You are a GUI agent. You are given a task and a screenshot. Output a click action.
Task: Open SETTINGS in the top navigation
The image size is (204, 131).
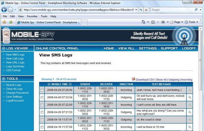pyautogui.click(x=148, y=48)
